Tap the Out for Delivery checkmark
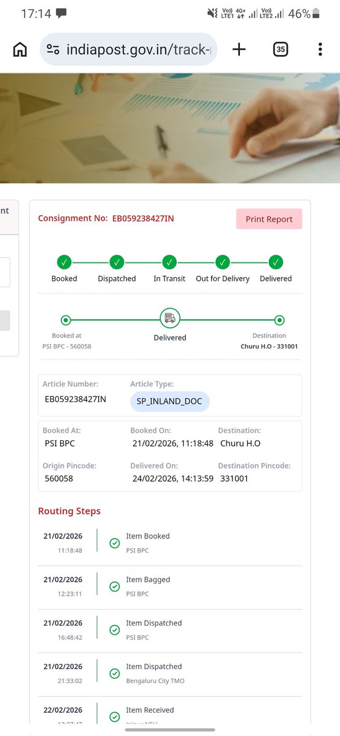The width and height of the screenshot is (340, 736). 223,263
